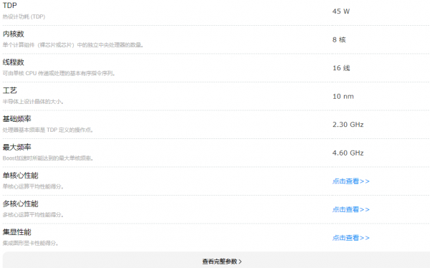Screen dimensions: 430x268
Task: Select the 2.30 GHz value
Action: (x=348, y=125)
